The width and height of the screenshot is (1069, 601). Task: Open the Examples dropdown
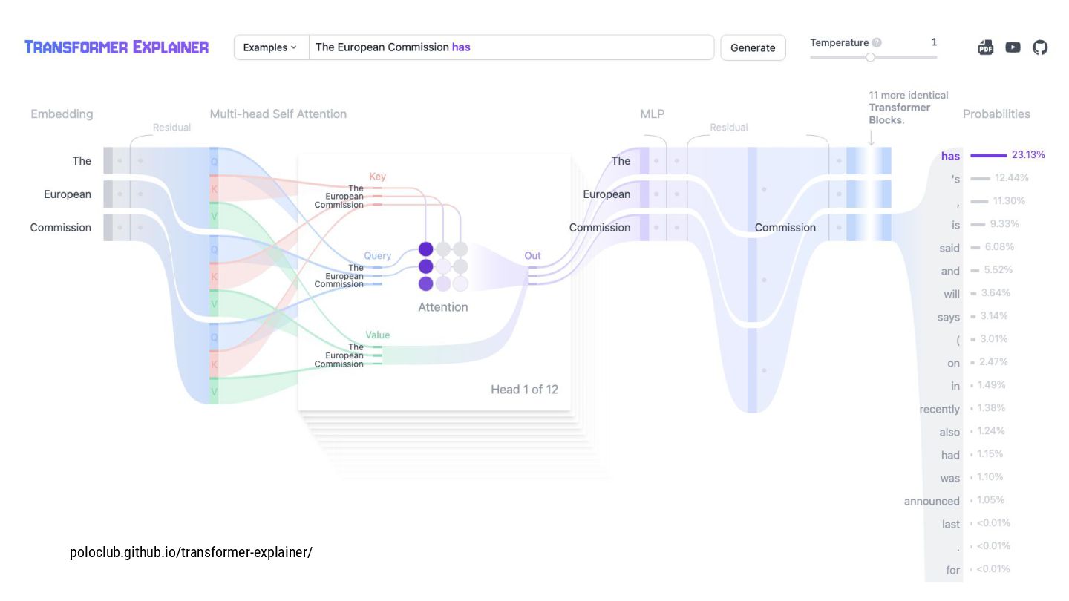(270, 47)
